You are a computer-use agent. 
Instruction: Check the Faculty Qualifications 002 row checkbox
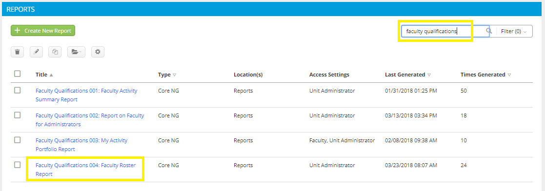(x=18, y=115)
